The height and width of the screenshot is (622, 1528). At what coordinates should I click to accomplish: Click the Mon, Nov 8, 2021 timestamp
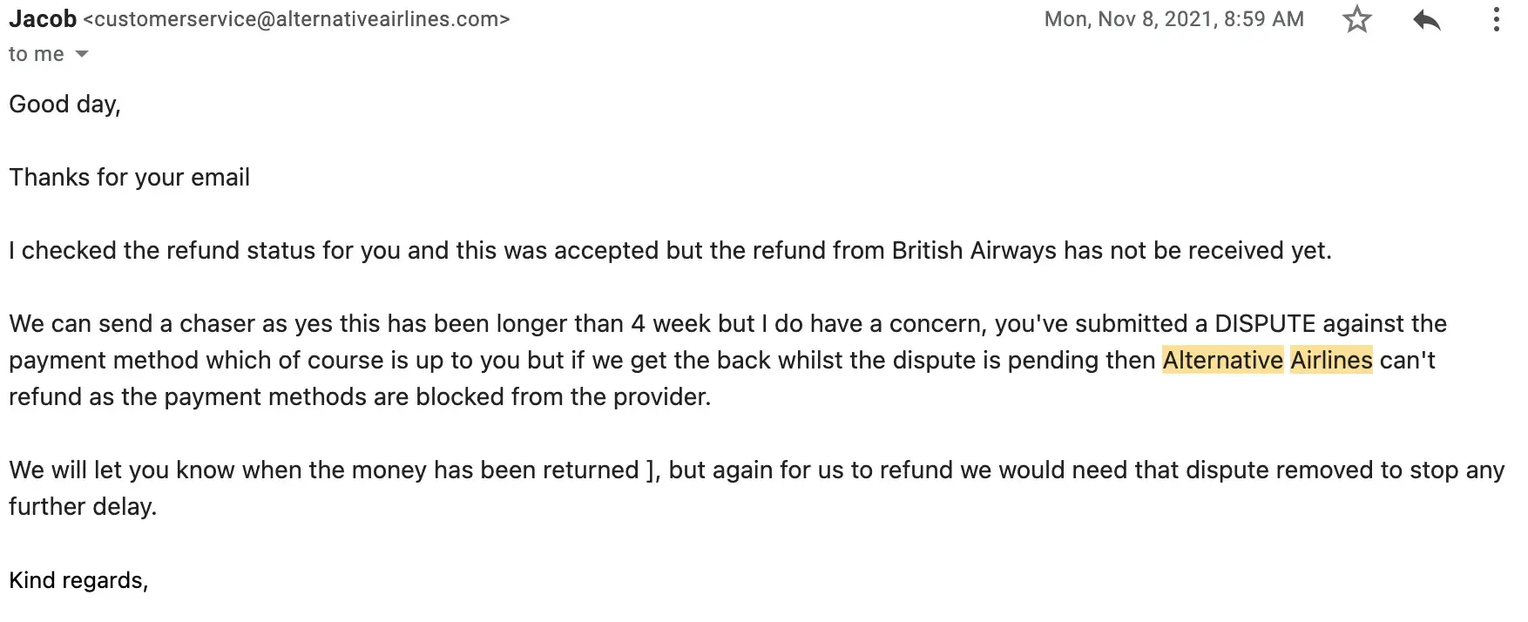coord(1173,19)
